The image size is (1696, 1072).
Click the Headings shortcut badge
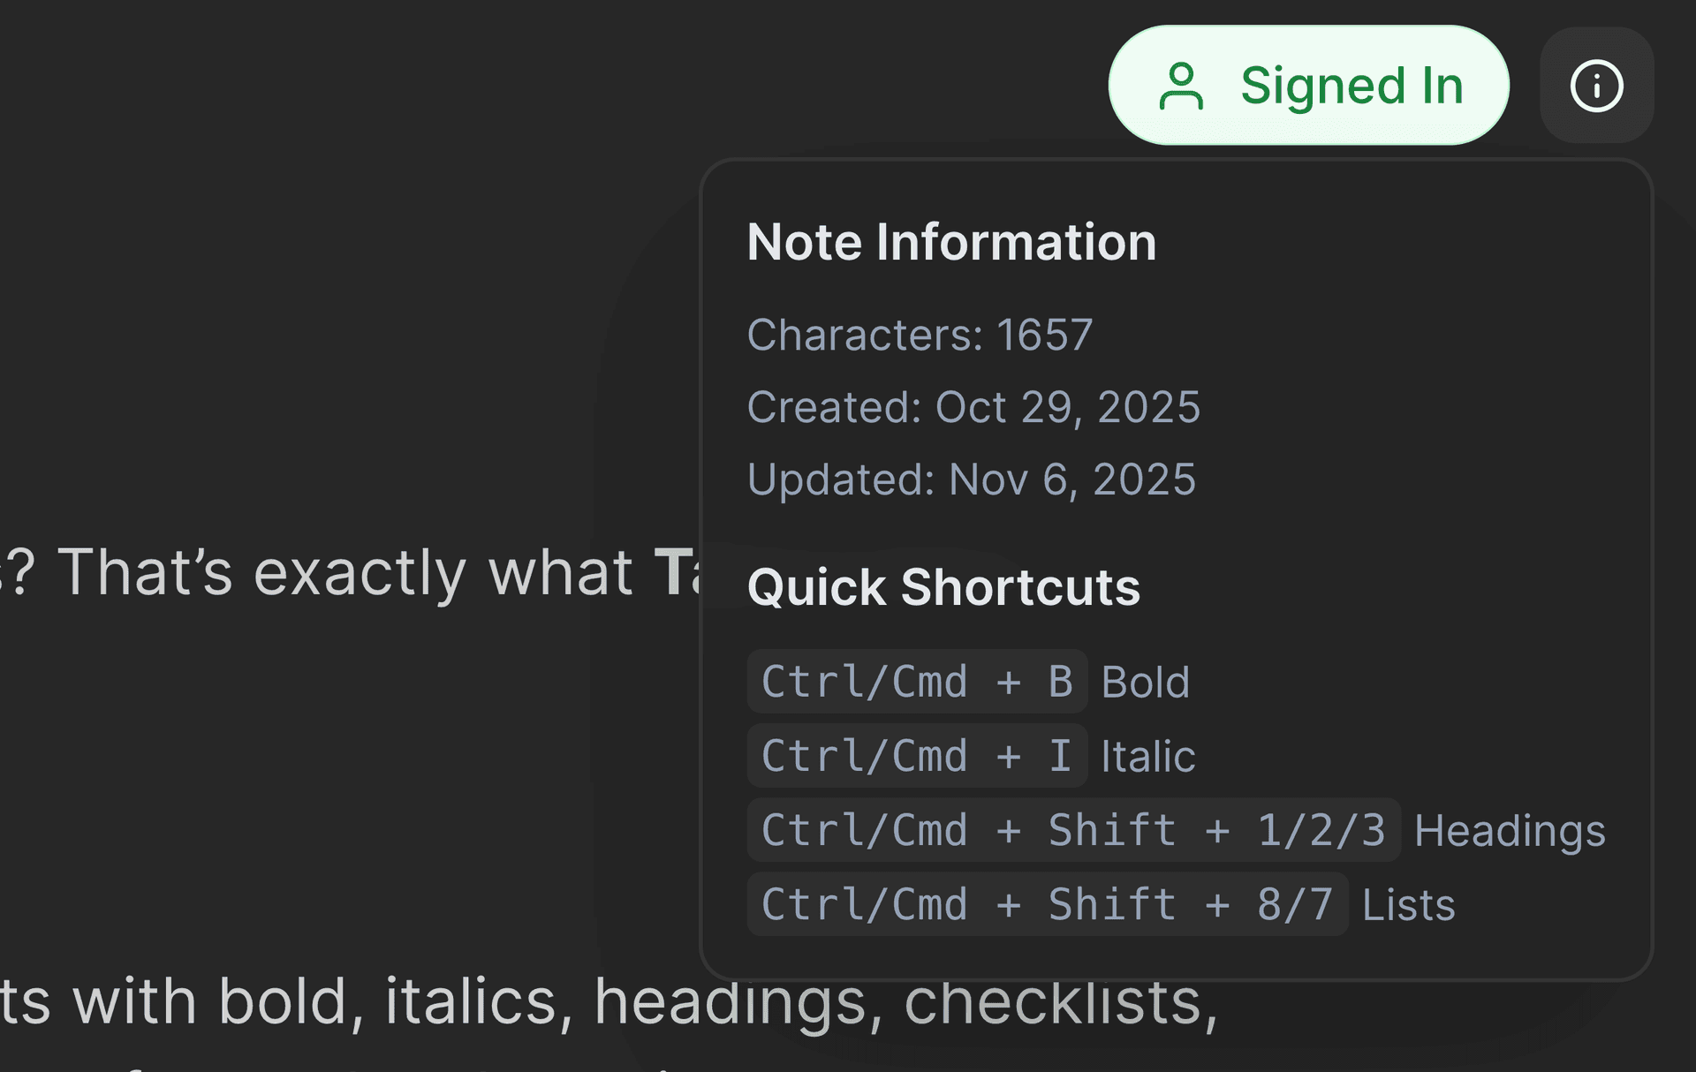pos(1073,829)
